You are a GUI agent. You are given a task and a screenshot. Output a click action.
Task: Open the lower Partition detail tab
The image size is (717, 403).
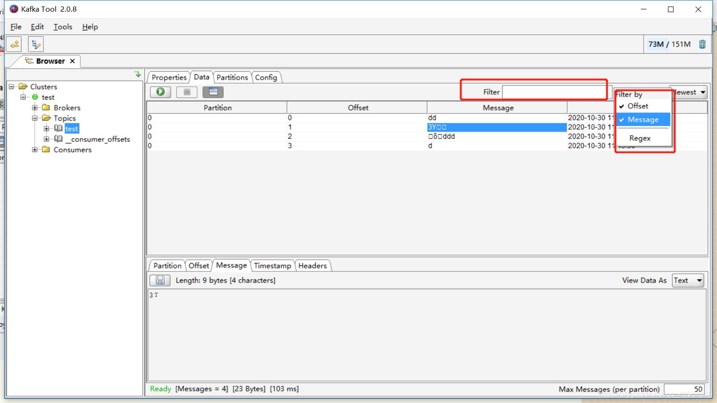tap(167, 265)
